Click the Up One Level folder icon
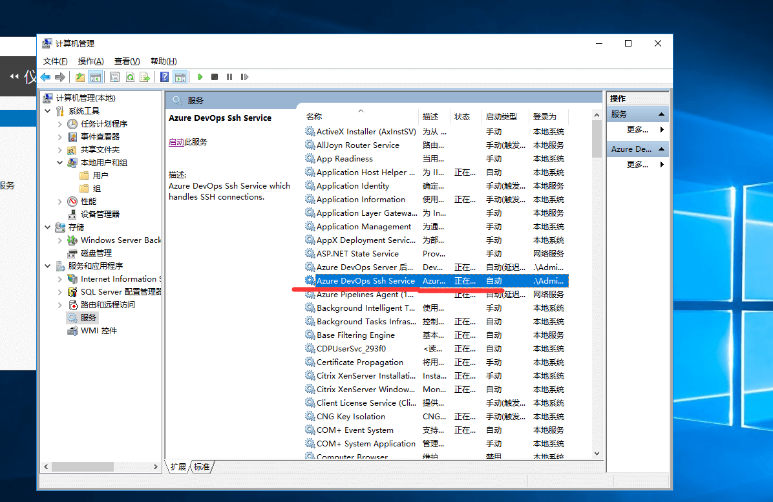Image resolution: width=773 pixels, height=502 pixels. click(80, 77)
